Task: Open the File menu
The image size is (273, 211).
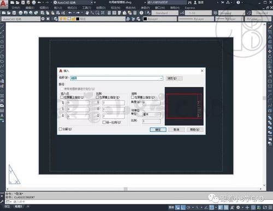Action: point(16,8)
